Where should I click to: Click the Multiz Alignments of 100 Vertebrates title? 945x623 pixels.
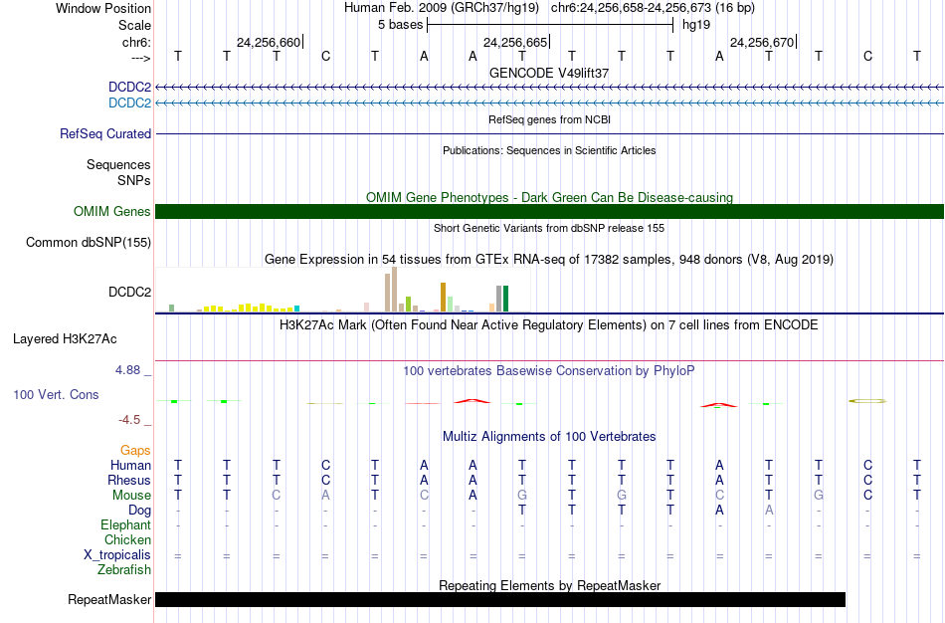tap(549, 436)
